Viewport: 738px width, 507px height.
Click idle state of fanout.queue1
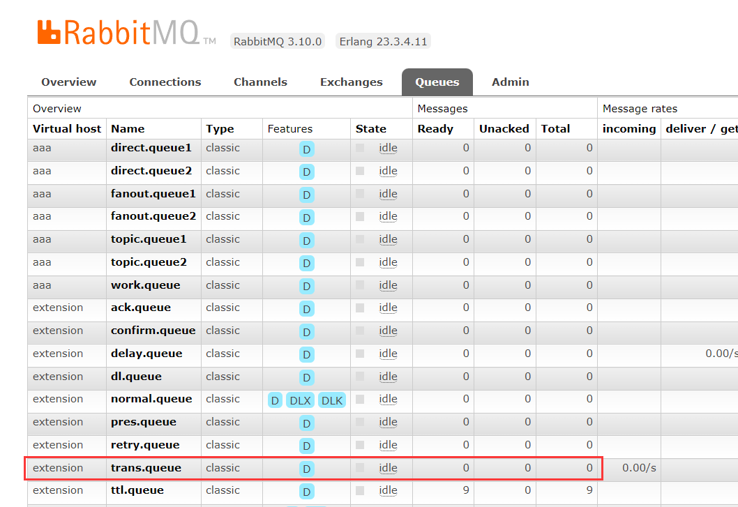[x=388, y=194]
